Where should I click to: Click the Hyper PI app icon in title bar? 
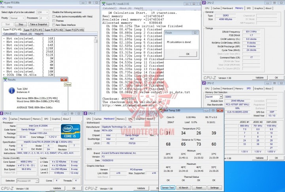1,3
